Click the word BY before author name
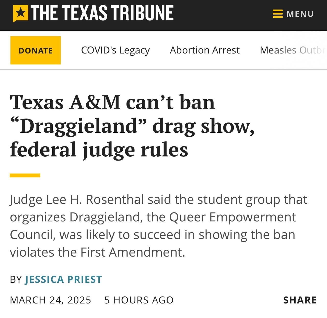Screen dimensions: 327x318 (16, 279)
